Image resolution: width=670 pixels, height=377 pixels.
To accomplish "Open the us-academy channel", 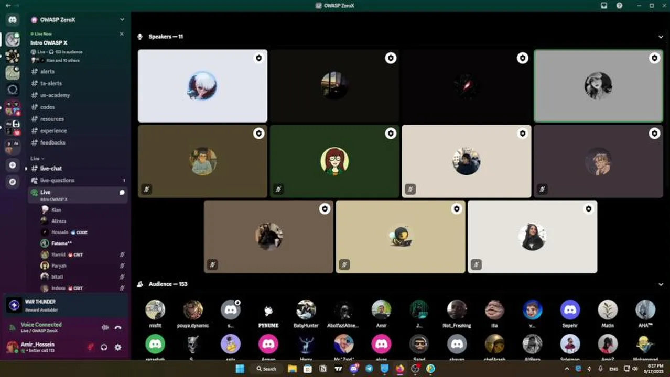I will [78, 95].
